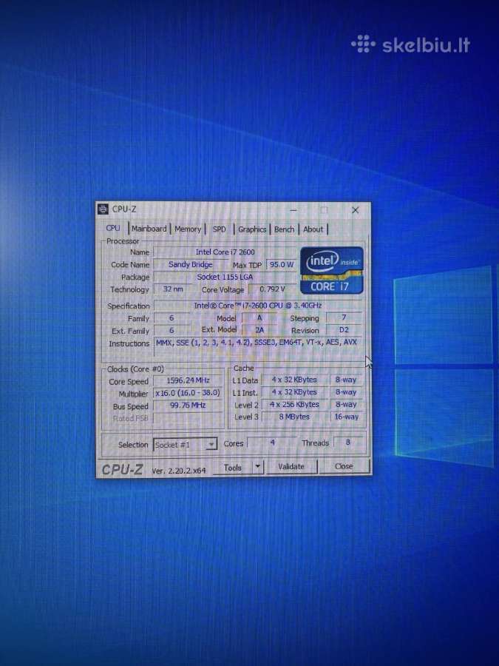Click the Ext. Model value '2A'

[x=259, y=329]
